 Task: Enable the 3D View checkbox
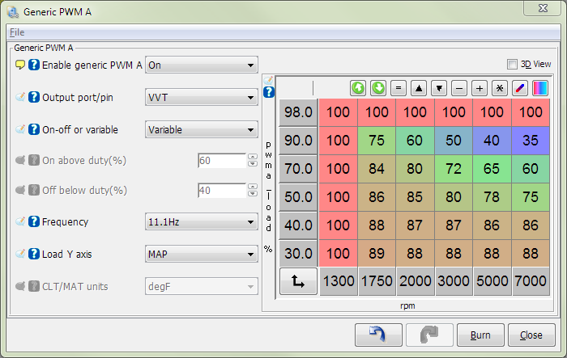pos(512,65)
